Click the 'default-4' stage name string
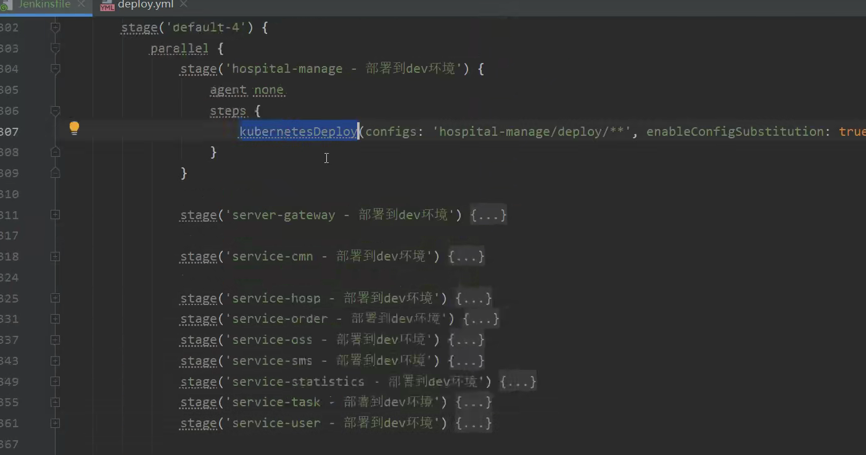The height and width of the screenshot is (455, 866). (x=207, y=28)
